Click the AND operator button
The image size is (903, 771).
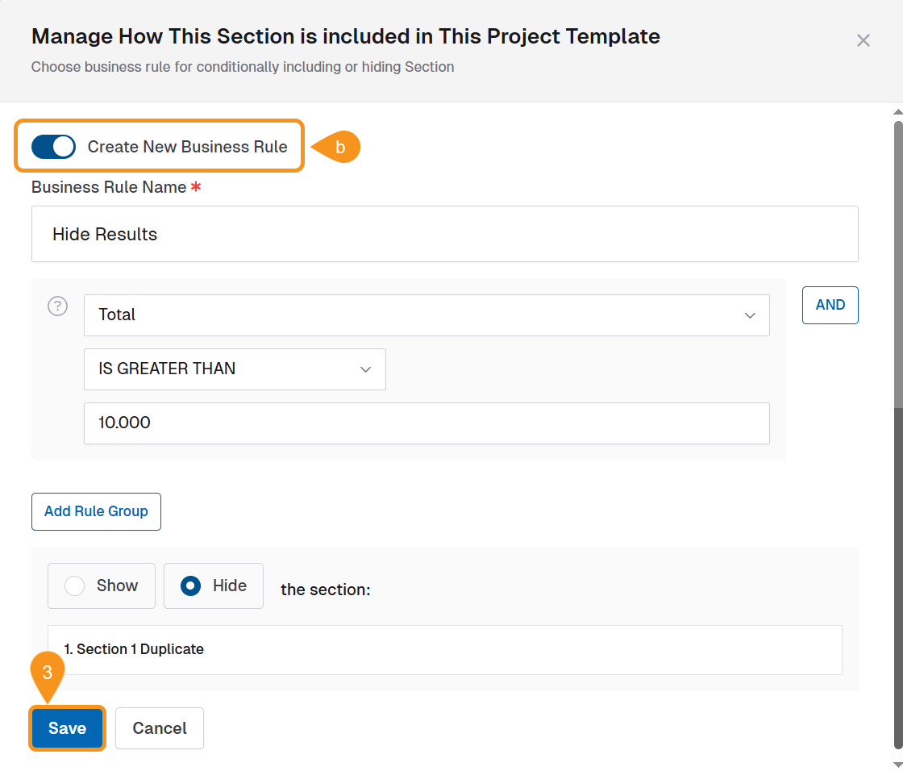click(830, 305)
